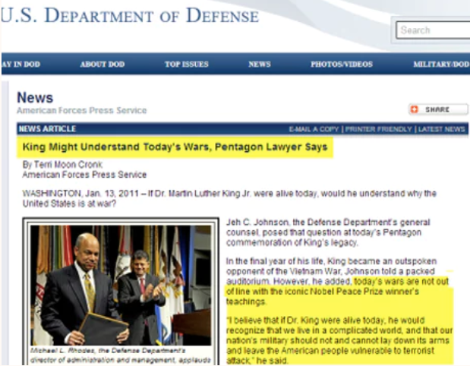
Task: Open the PHOTOS/VIDEOS menu
Action: tap(342, 64)
